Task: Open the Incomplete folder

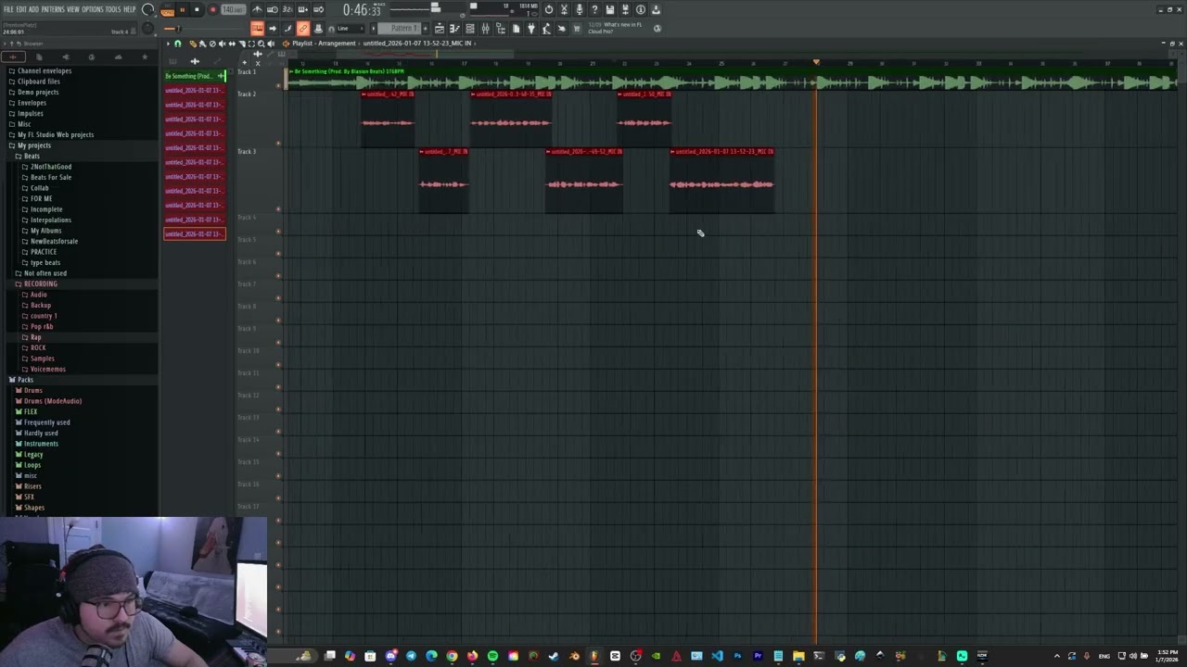Action: (46, 209)
